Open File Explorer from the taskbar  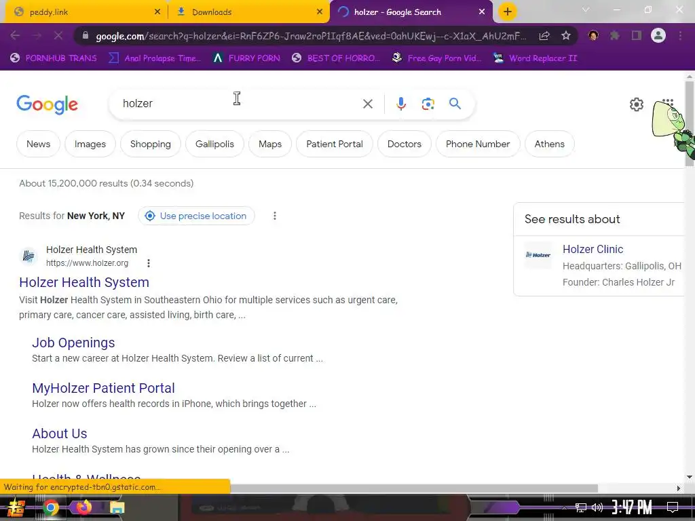point(117,507)
